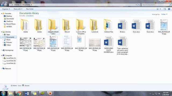Open the Organize menu
The height and width of the screenshot is (96, 172).
6,9
